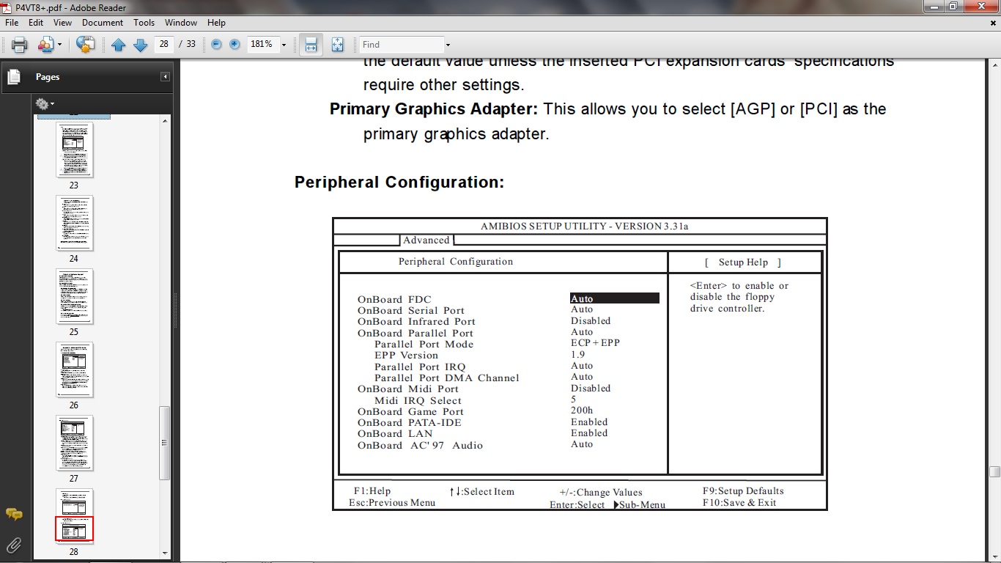Zoom out with the minus button
The image size is (1001, 563).
216,44
